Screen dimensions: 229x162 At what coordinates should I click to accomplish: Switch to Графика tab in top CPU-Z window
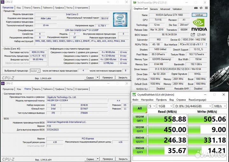click(59, 8)
